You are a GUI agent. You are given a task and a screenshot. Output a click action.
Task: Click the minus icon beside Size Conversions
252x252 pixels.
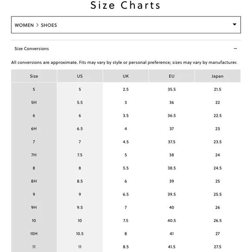coord(235,48)
